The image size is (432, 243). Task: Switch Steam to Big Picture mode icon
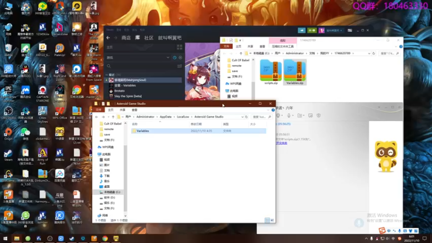[x=349, y=30]
